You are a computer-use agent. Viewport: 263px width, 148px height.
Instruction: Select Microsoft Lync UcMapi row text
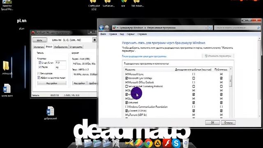(140, 78)
